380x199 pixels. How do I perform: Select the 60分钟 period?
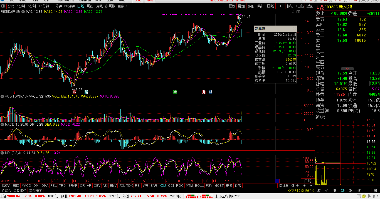(x=70, y=6)
